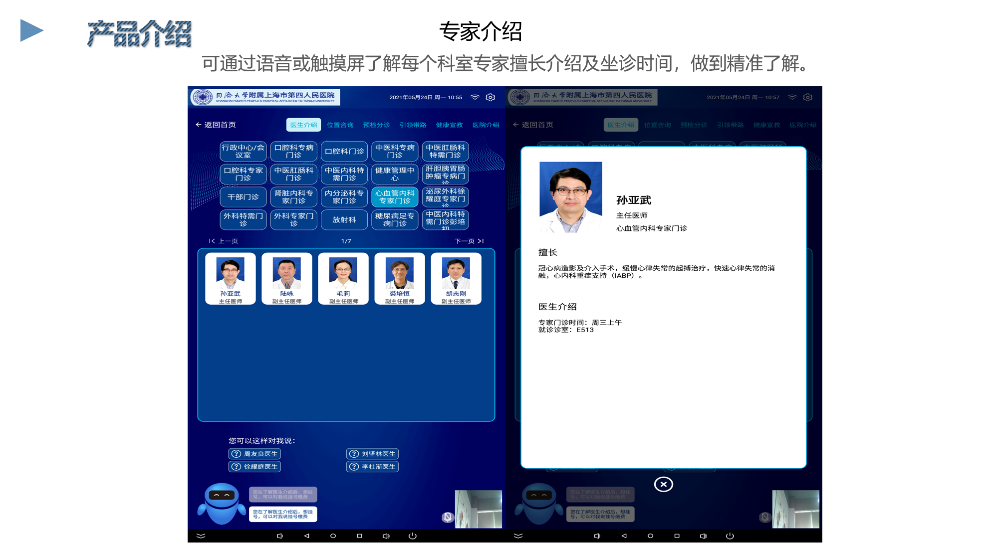Open doctor card 孙亚武
992x546 pixels.
click(230, 278)
